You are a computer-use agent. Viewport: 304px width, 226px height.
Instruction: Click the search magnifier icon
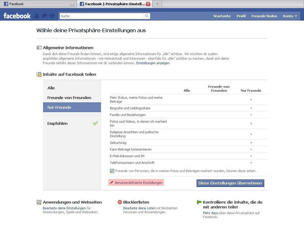point(147,16)
